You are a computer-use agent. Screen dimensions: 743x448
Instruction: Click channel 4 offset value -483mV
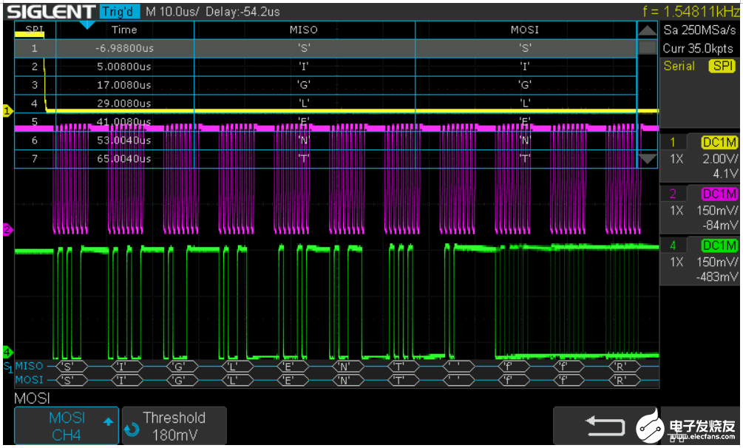tap(716, 277)
